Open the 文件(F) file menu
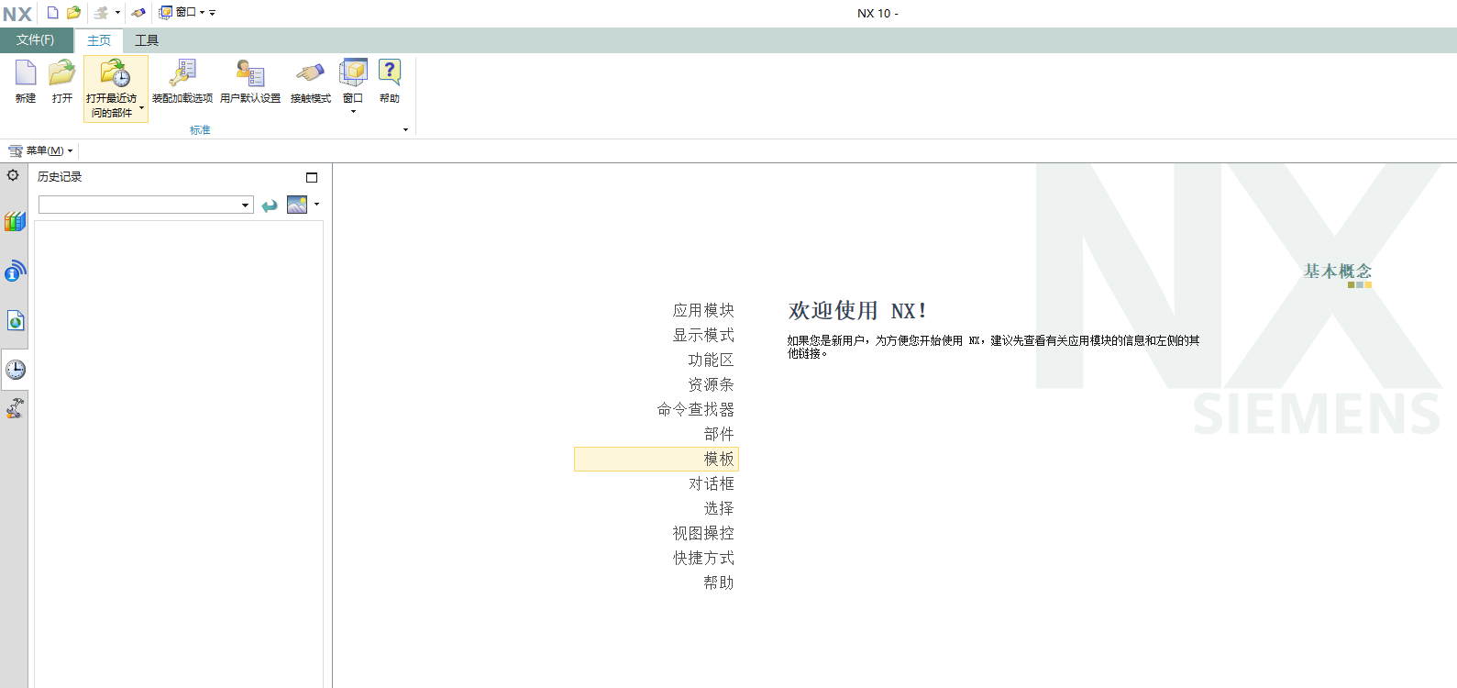 click(36, 40)
